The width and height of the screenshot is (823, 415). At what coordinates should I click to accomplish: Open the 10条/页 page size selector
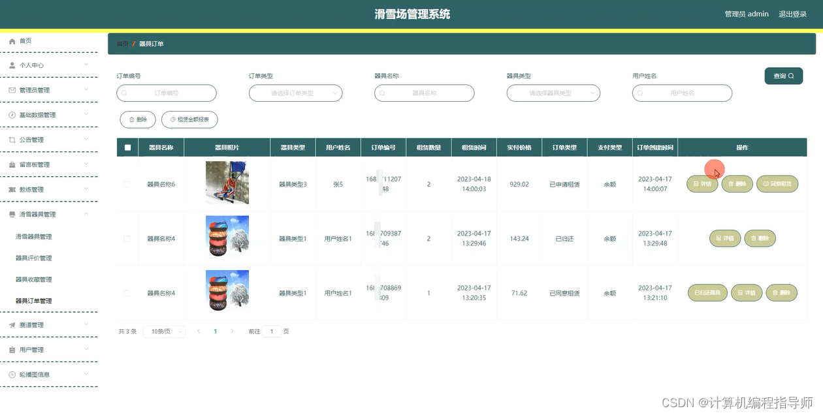[x=163, y=331]
